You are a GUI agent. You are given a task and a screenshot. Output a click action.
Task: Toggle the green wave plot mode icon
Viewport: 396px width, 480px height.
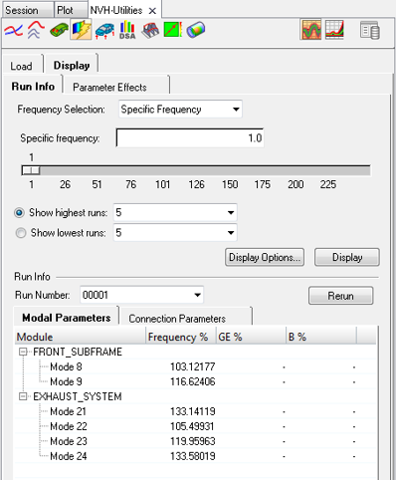point(311,30)
